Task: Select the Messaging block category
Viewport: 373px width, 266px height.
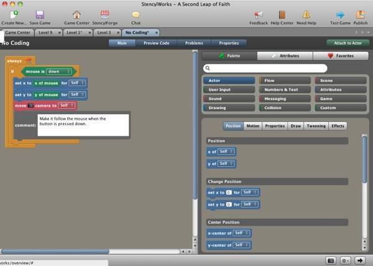Action: tap(285, 99)
